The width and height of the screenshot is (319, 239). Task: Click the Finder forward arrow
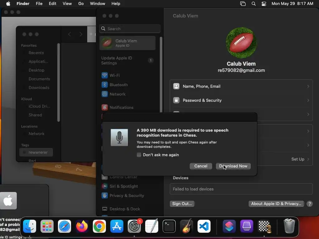(81, 34)
